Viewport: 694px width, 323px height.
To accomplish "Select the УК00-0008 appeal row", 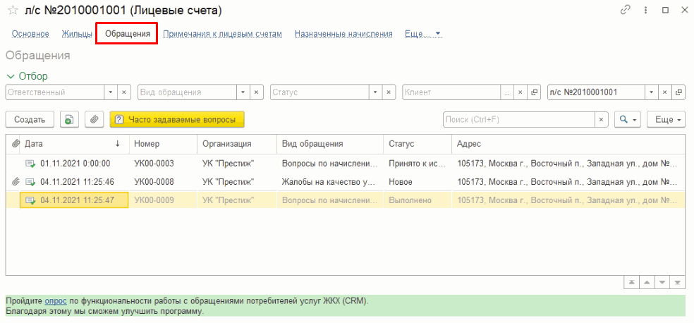I will 154,181.
